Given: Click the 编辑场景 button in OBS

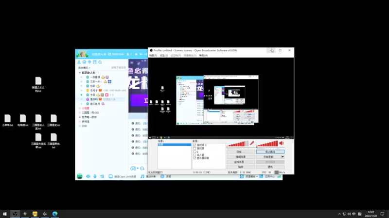Looking at the screenshot, I should pyautogui.click(x=241, y=156).
